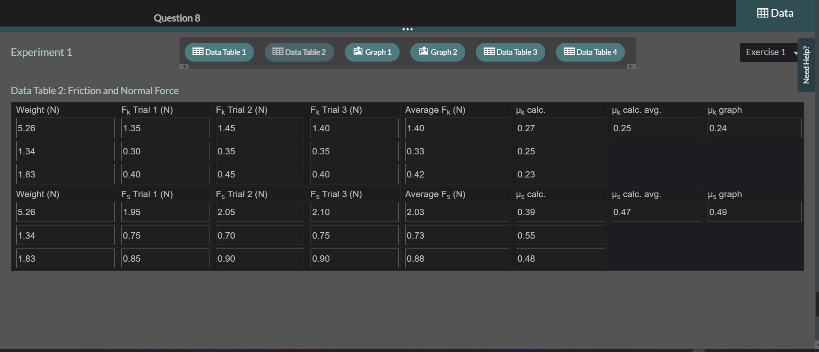The width and height of the screenshot is (819, 352).
Task: Switch to Data Table 4 tab
Action: click(591, 52)
